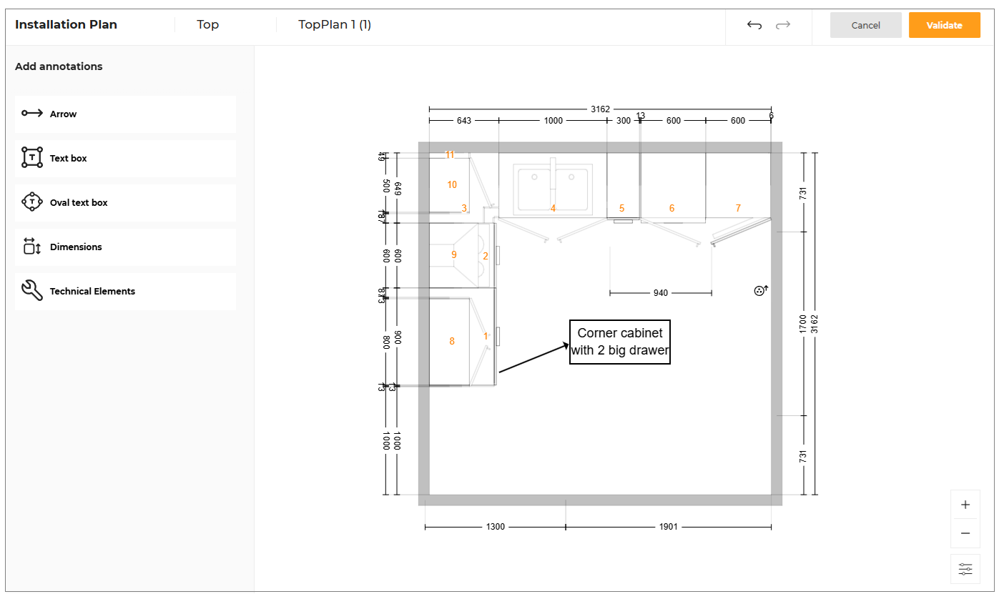Open the Technical Elements wrench tool
Screen dimensions: 1004x599
click(125, 292)
